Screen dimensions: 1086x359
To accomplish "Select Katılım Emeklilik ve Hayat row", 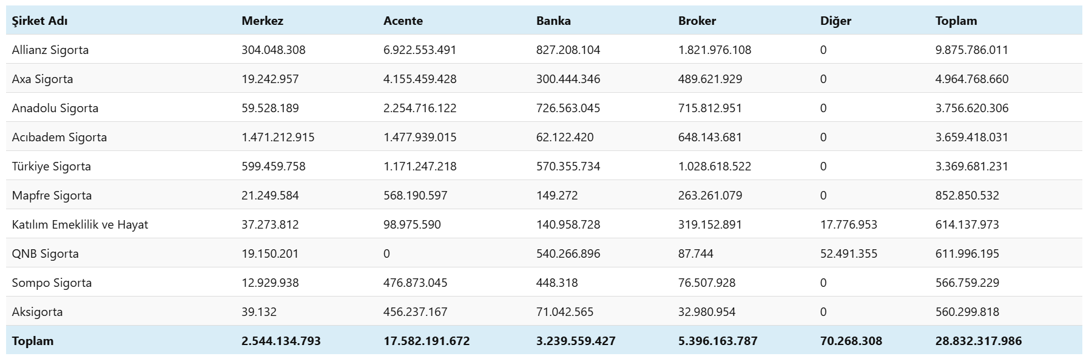I will [x=80, y=224].
